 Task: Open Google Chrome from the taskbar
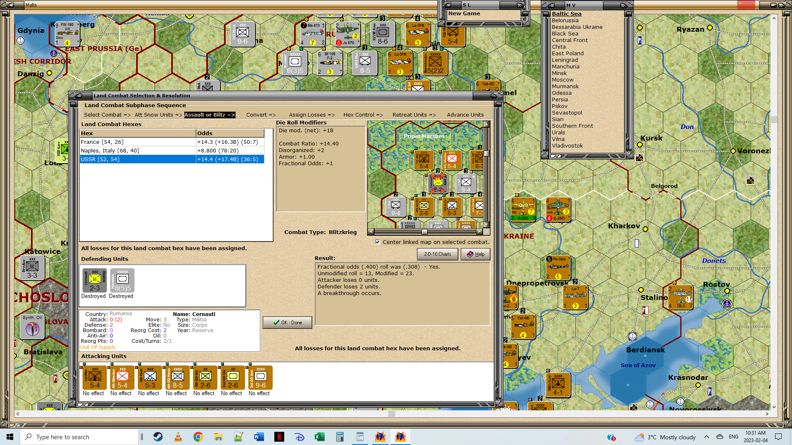[198, 437]
